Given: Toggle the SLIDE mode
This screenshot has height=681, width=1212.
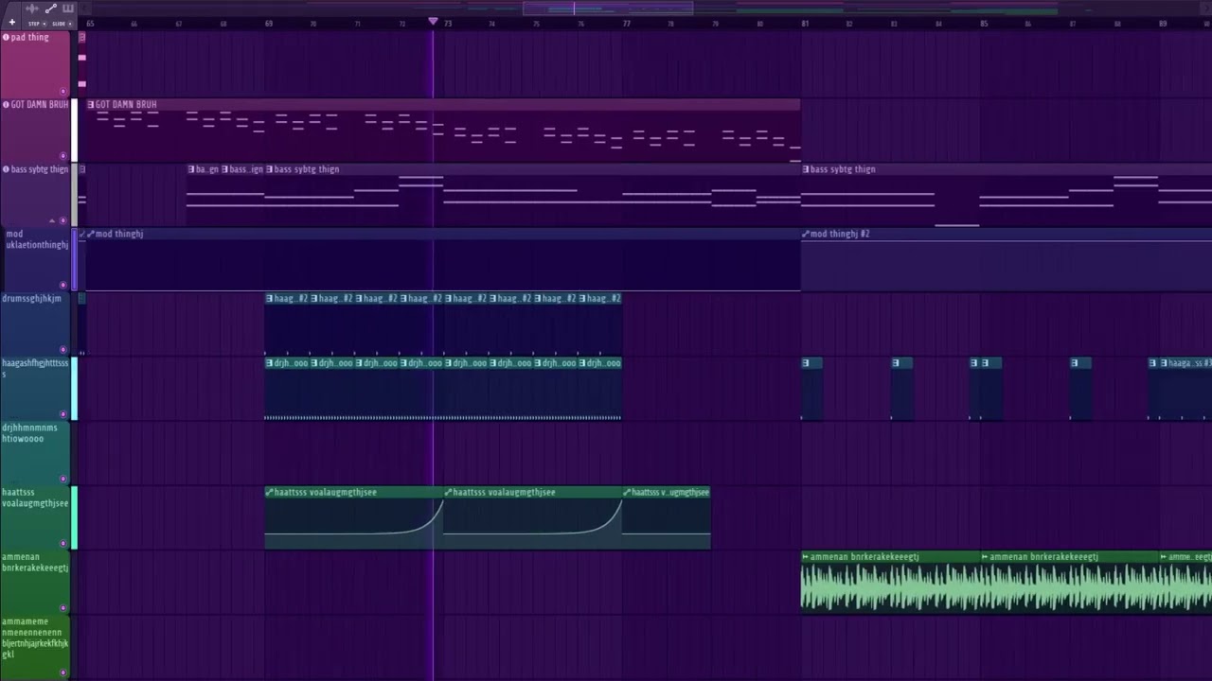Looking at the screenshot, I should pos(61,23).
